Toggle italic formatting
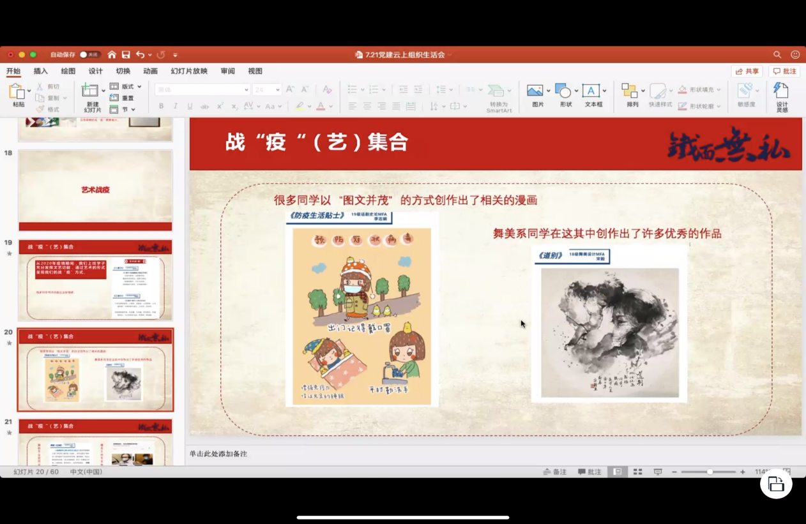The width and height of the screenshot is (806, 524). coord(176,106)
